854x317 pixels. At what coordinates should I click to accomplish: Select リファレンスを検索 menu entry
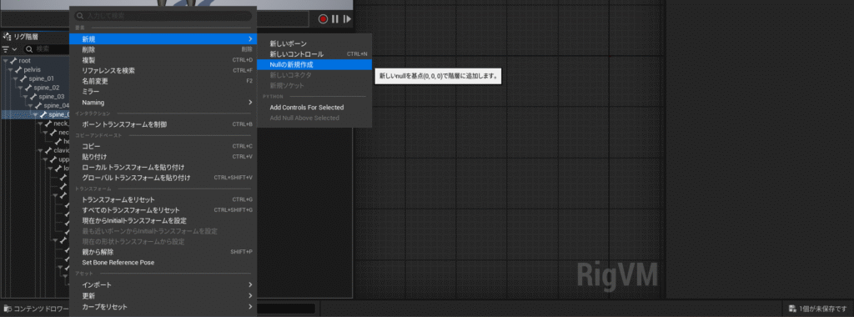pos(163,71)
